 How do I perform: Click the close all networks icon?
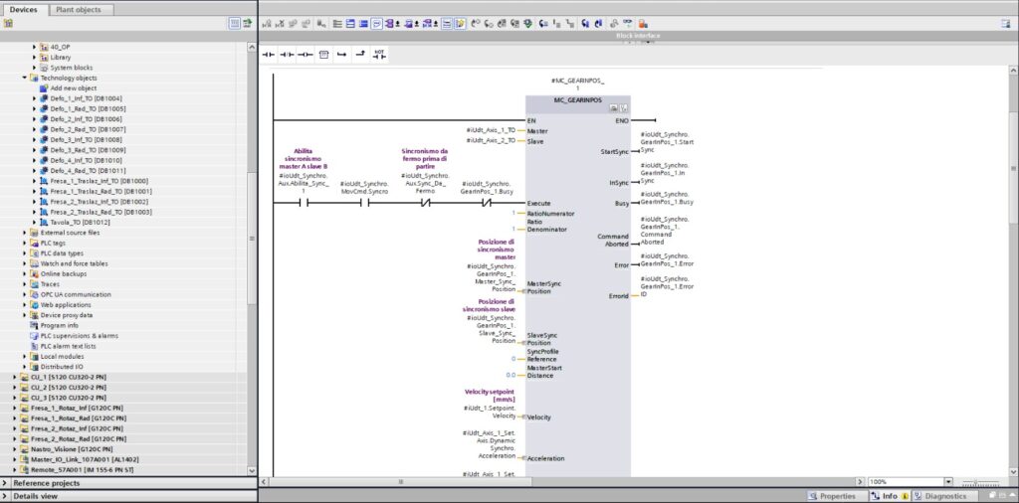point(362,24)
